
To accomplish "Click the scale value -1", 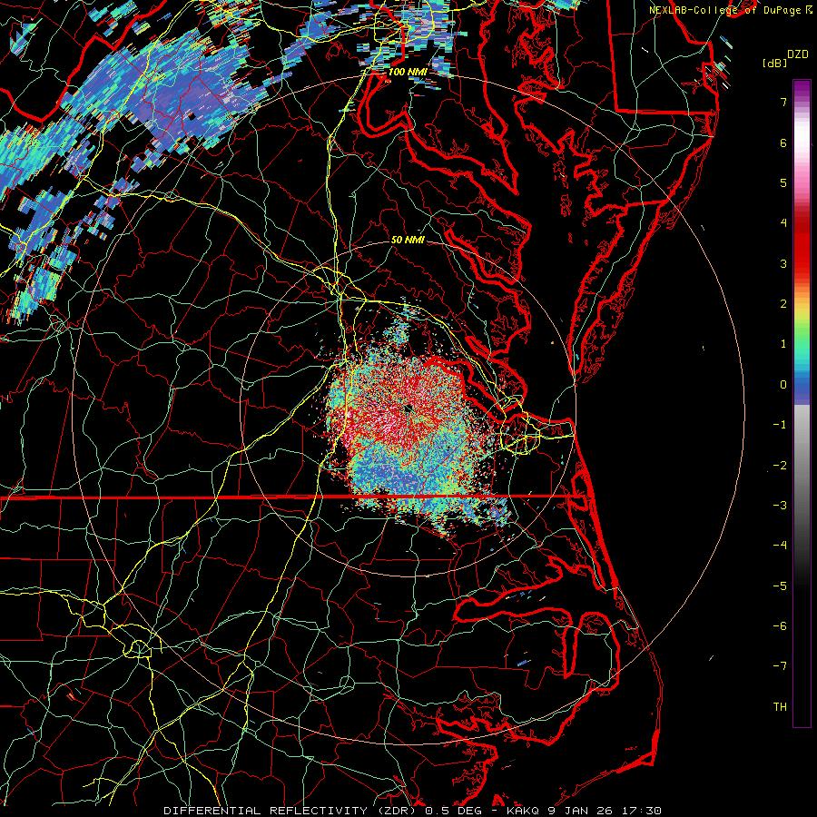I will 780,425.
